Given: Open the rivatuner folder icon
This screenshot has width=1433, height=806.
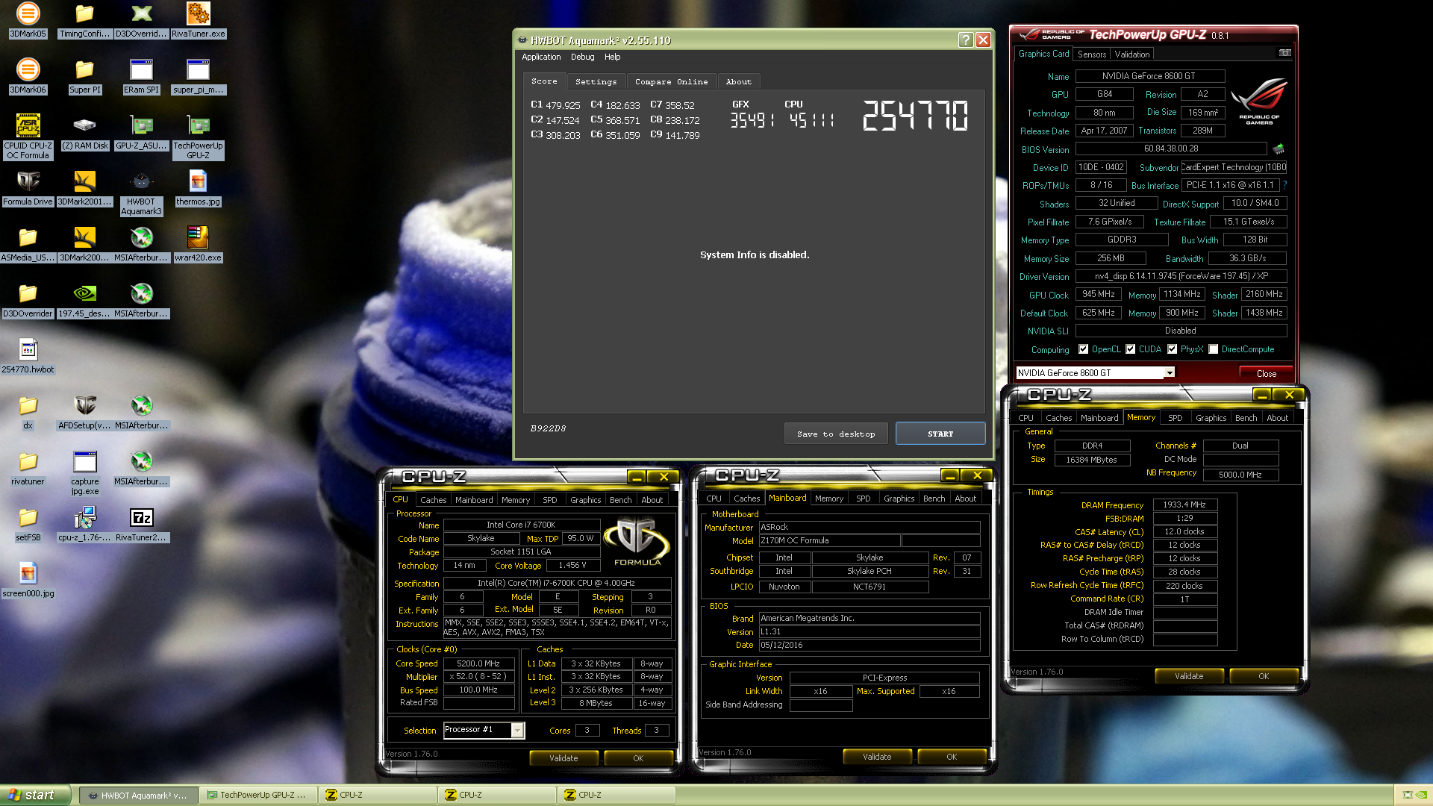Looking at the screenshot, I should pyautogui.click(x=28, y=468).
